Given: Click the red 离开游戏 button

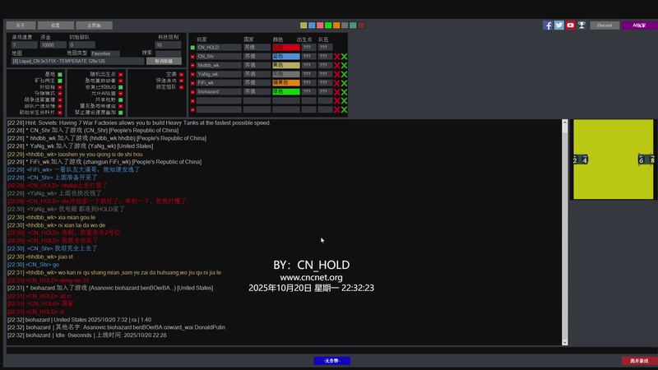Looking at the screenshot, I should coord(639,361).
